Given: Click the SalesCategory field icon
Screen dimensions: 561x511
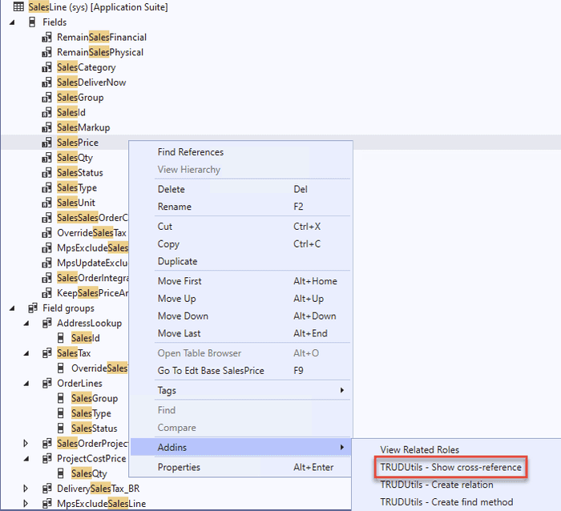Looking at the screenshot, I should [x=46, y=68].
